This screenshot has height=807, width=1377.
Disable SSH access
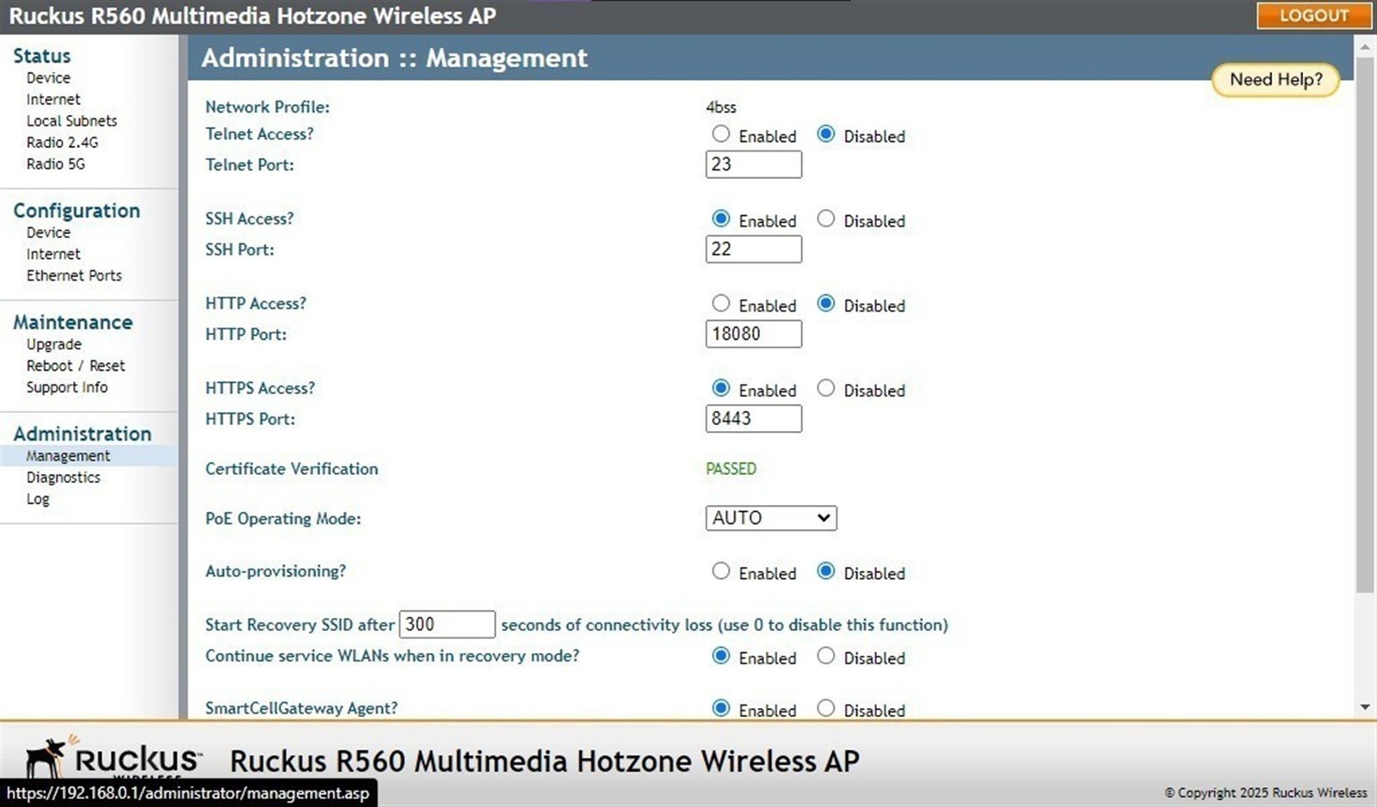point(825,219)
